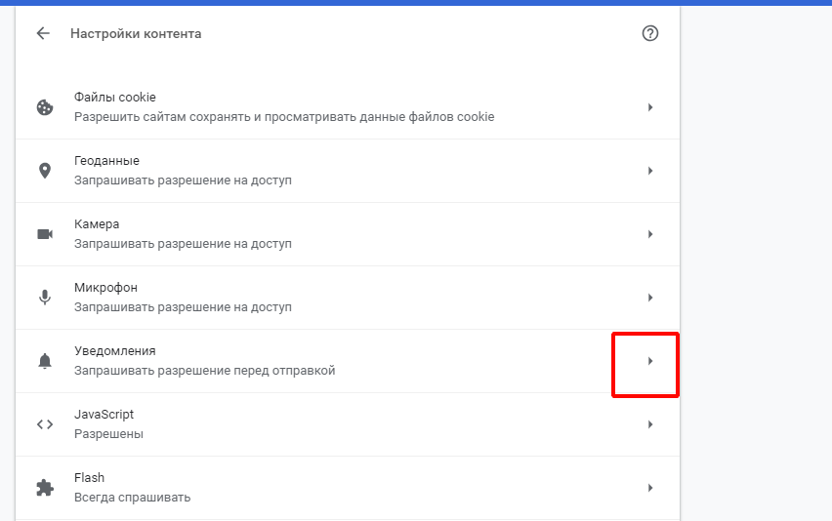Expand Файлы cookie arrow
Viewport: 832px width, 521px height.
[650, 107]
